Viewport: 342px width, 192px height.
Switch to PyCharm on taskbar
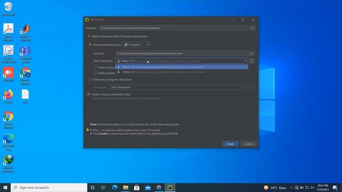click(170, 187)
